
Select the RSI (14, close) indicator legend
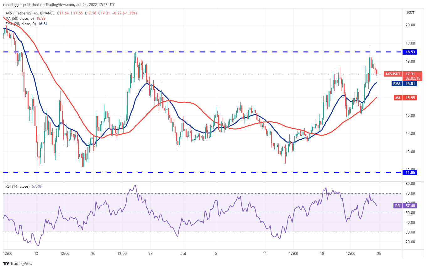(18, 186)
